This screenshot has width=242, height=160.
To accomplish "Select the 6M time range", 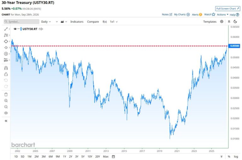I will 51,157.
